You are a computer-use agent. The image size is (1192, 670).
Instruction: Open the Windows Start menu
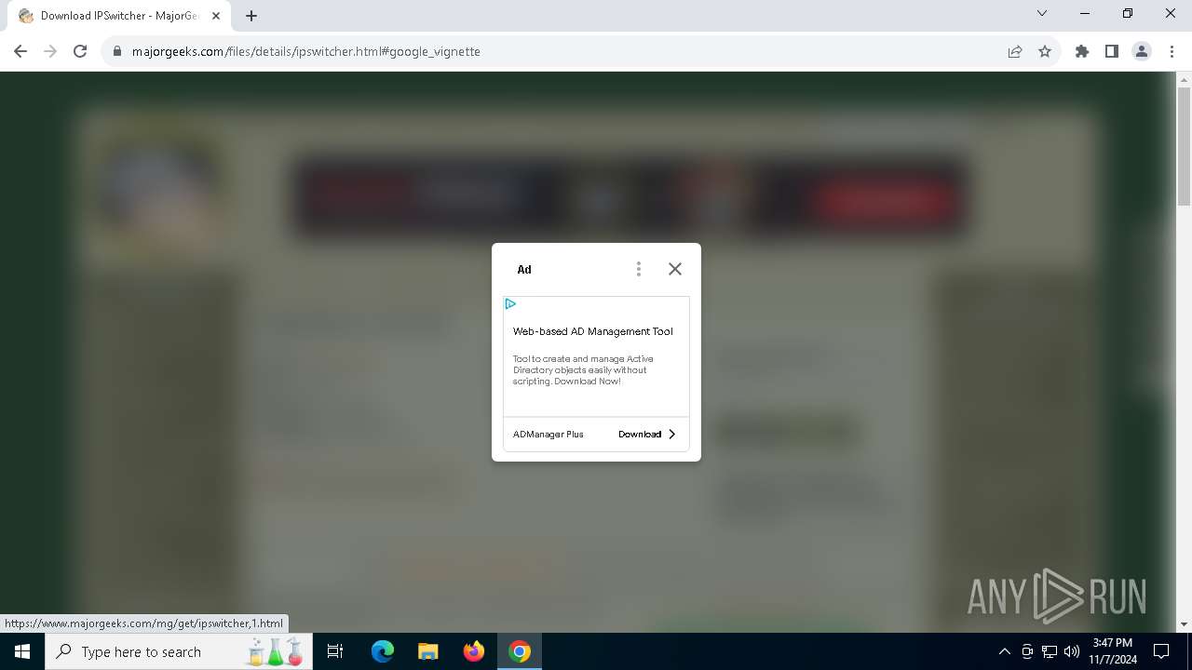[22, 651]
